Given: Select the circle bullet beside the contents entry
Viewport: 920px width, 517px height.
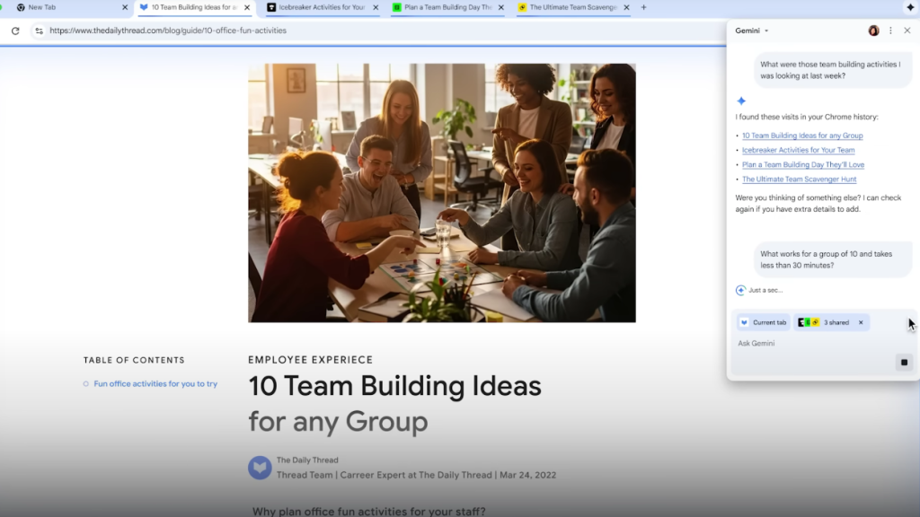Looking at the screenshot, I should [x=87, y=382].
